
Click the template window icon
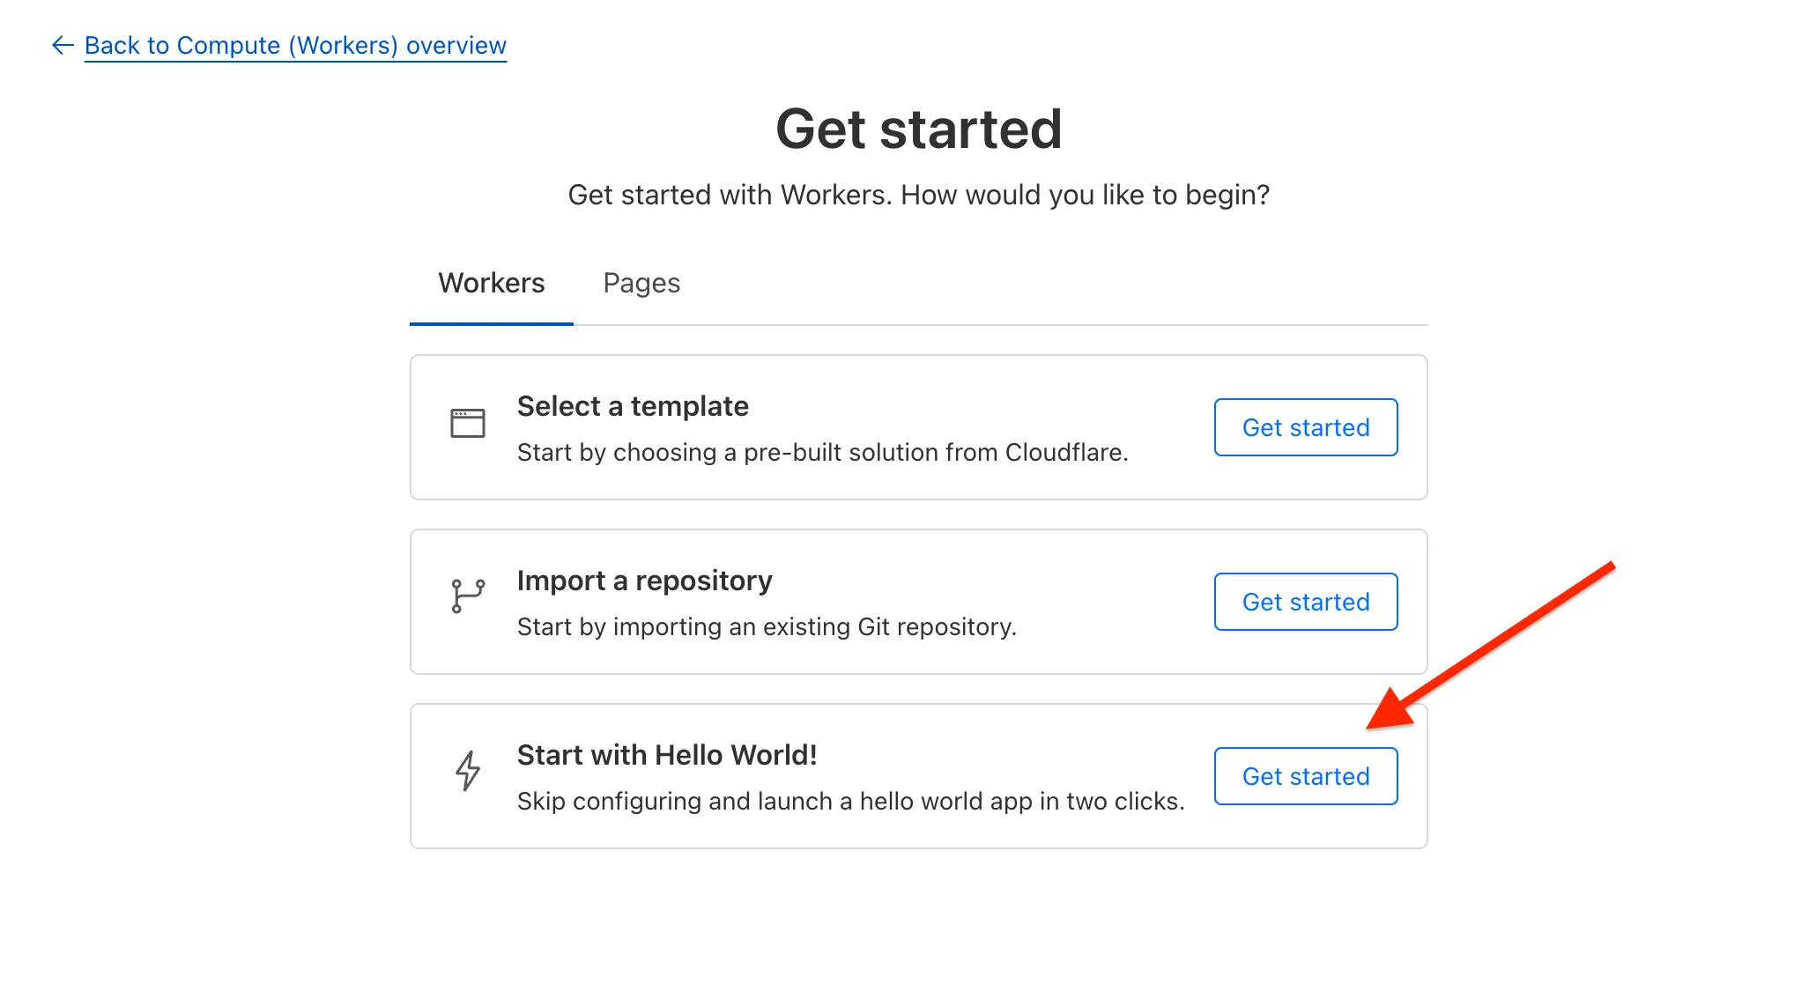pos(468,423)
